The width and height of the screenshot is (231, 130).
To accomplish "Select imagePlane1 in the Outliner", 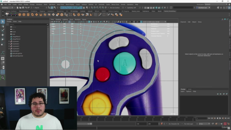I will point(16,36).
